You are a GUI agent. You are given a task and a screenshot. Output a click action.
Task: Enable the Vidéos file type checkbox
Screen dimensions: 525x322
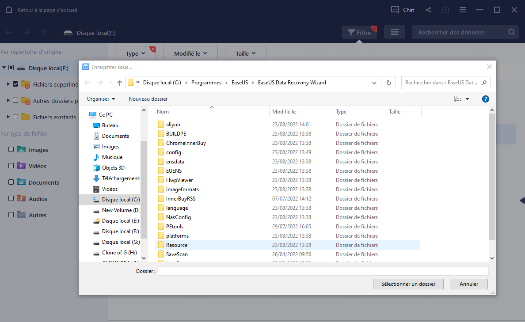click(11, 166)
